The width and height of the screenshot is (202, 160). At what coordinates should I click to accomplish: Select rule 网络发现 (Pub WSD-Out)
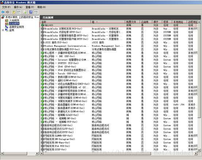pos(57,146)
